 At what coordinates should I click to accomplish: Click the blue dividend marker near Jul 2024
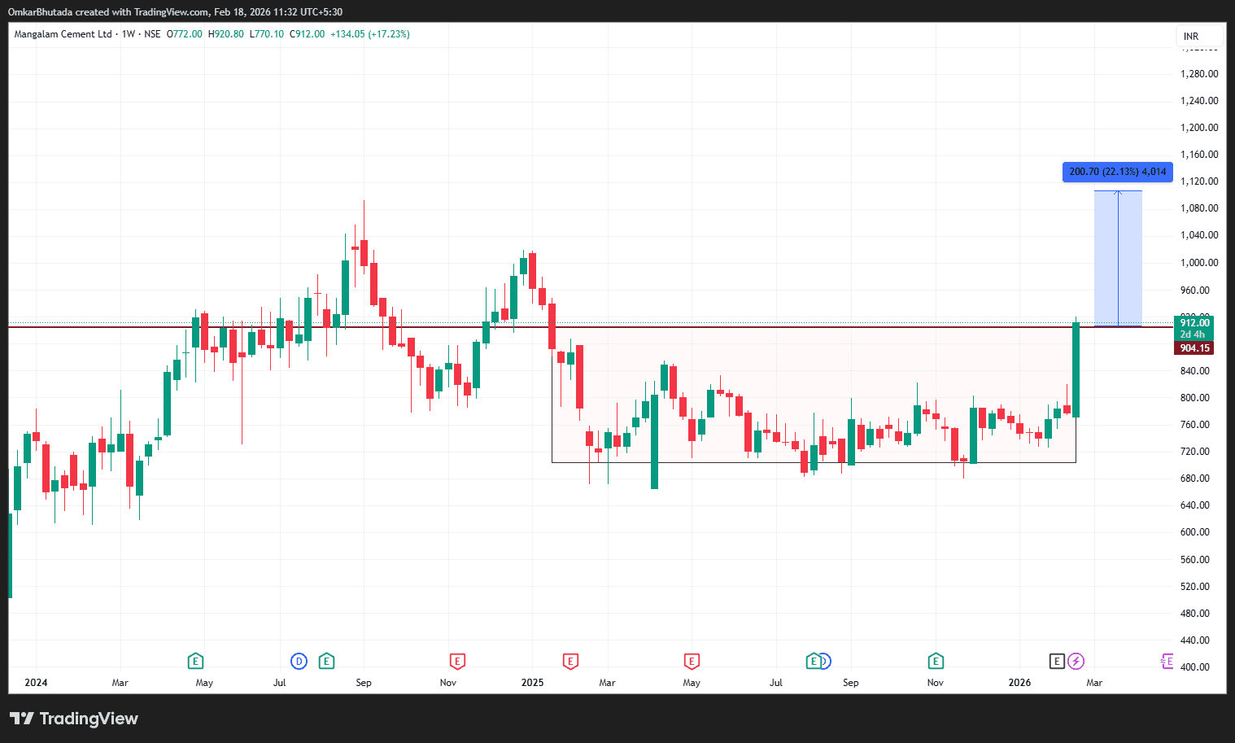299,661
